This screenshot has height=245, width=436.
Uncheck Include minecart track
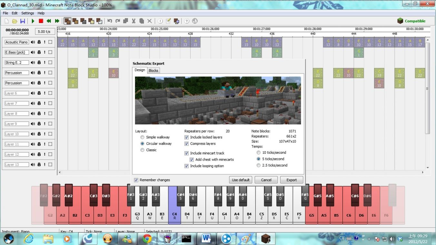click(186, 153)
